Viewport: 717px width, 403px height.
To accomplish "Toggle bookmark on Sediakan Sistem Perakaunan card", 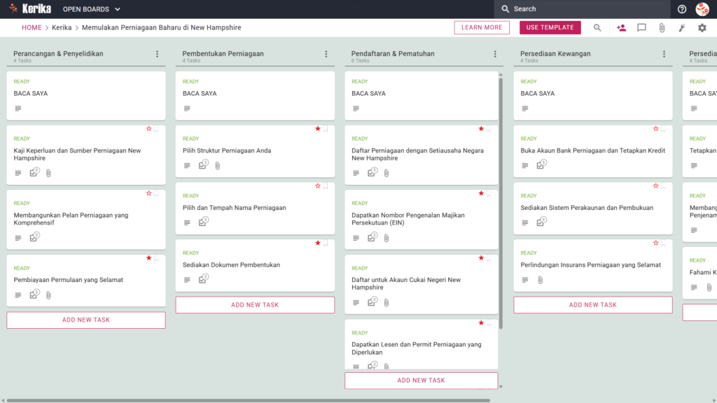I will pos(664,186).
